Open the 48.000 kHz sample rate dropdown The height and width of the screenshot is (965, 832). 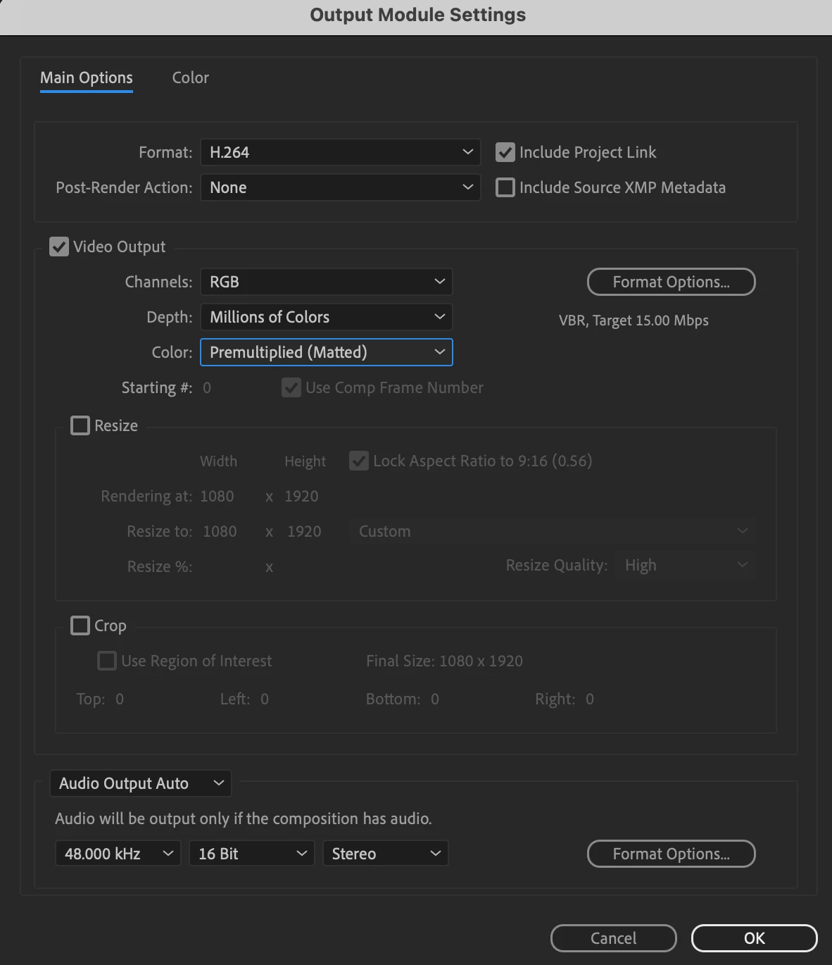[x=118, y=854]
